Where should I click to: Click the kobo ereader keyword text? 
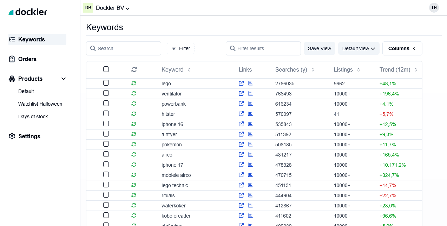pos(176,216)
